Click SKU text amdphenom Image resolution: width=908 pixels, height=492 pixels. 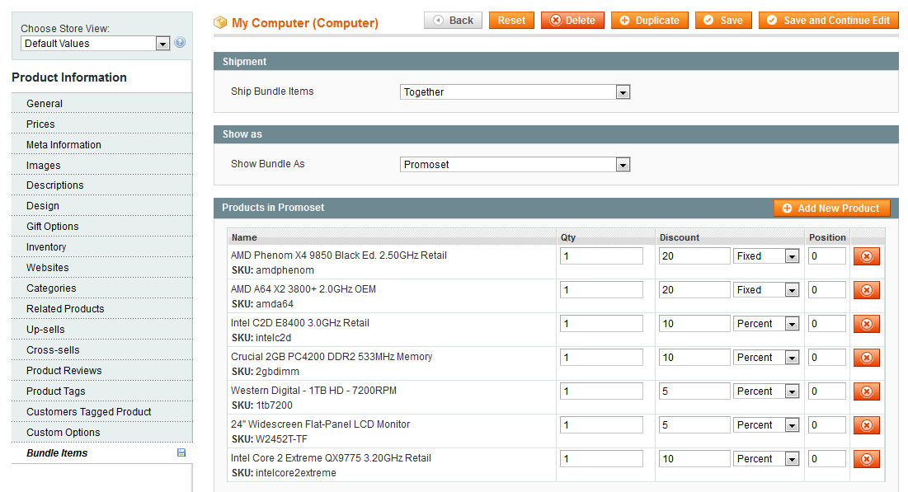(x=285, y=270)
